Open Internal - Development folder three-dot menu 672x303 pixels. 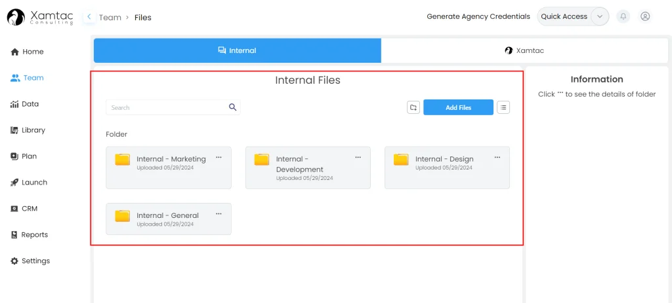click(358, 158)
